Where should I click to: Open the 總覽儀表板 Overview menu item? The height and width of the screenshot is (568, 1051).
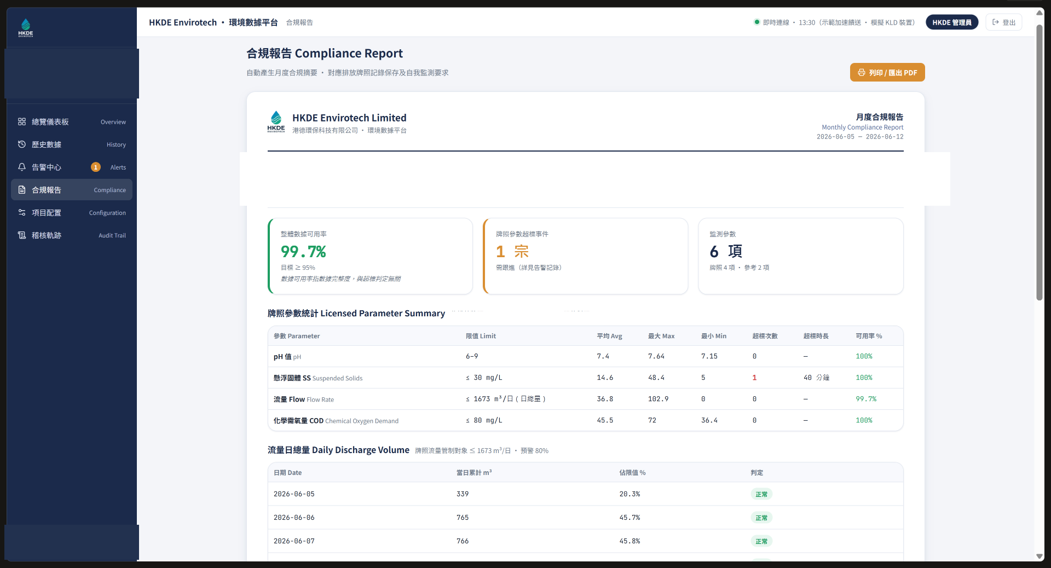coord(72,121)
